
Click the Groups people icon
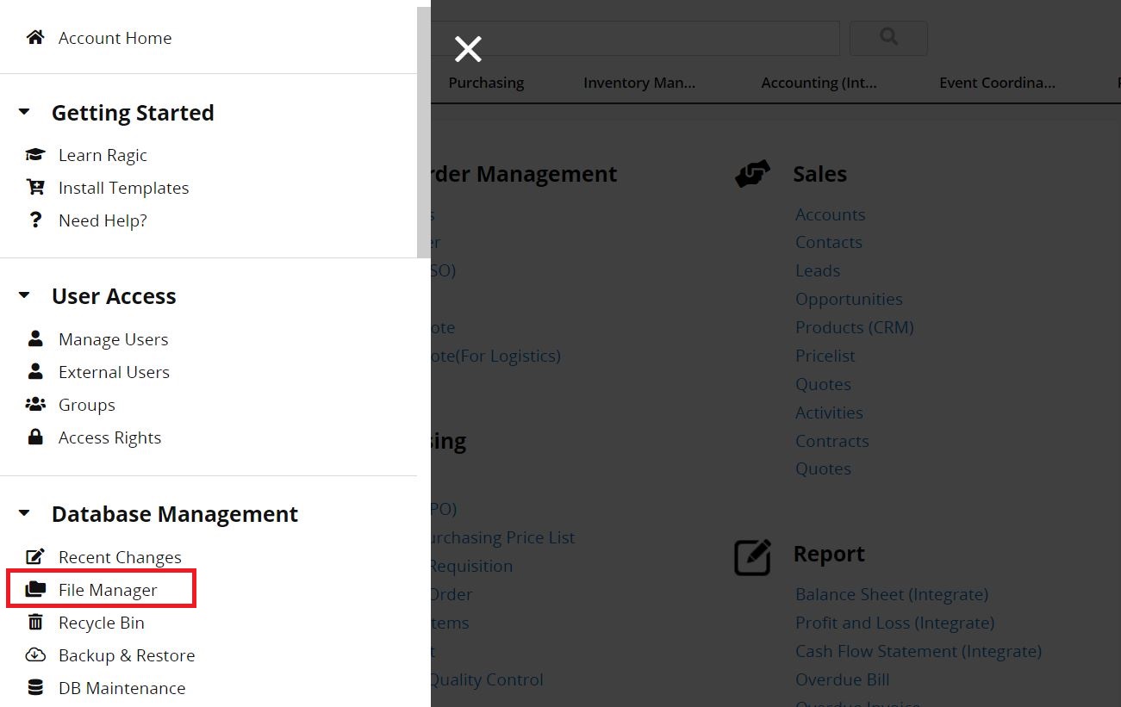click(x=35, y=405)
